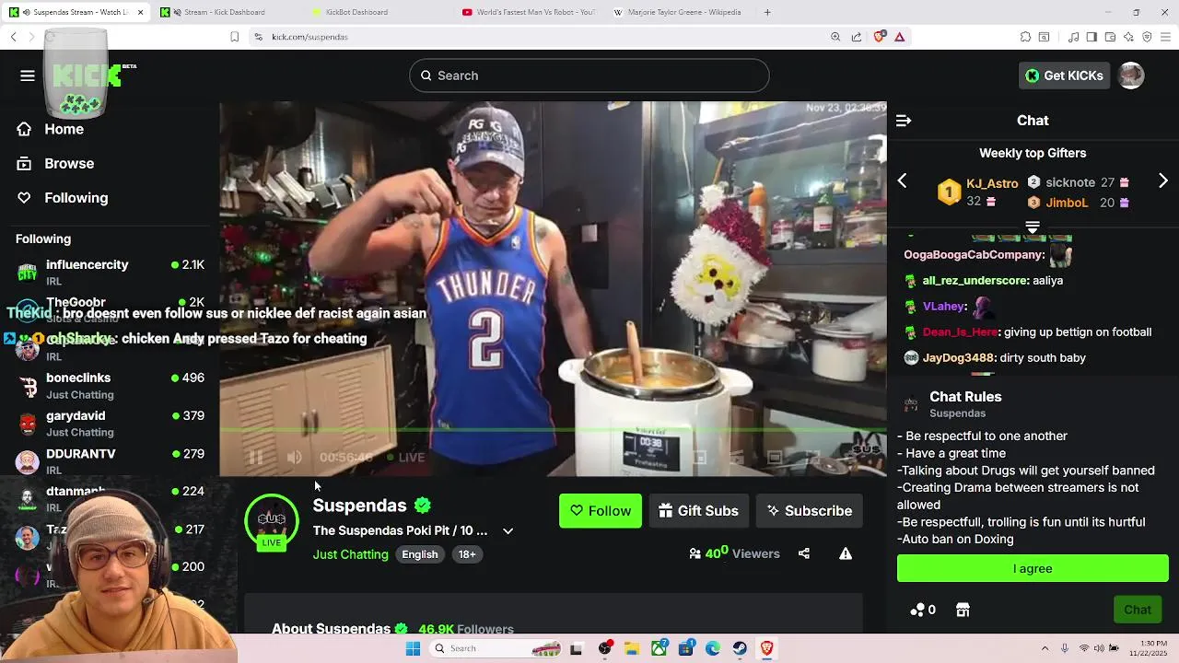Viewport: 1179px width, 663px height.
Task: Show next top gifters arrow
Action: [1162, 181]
